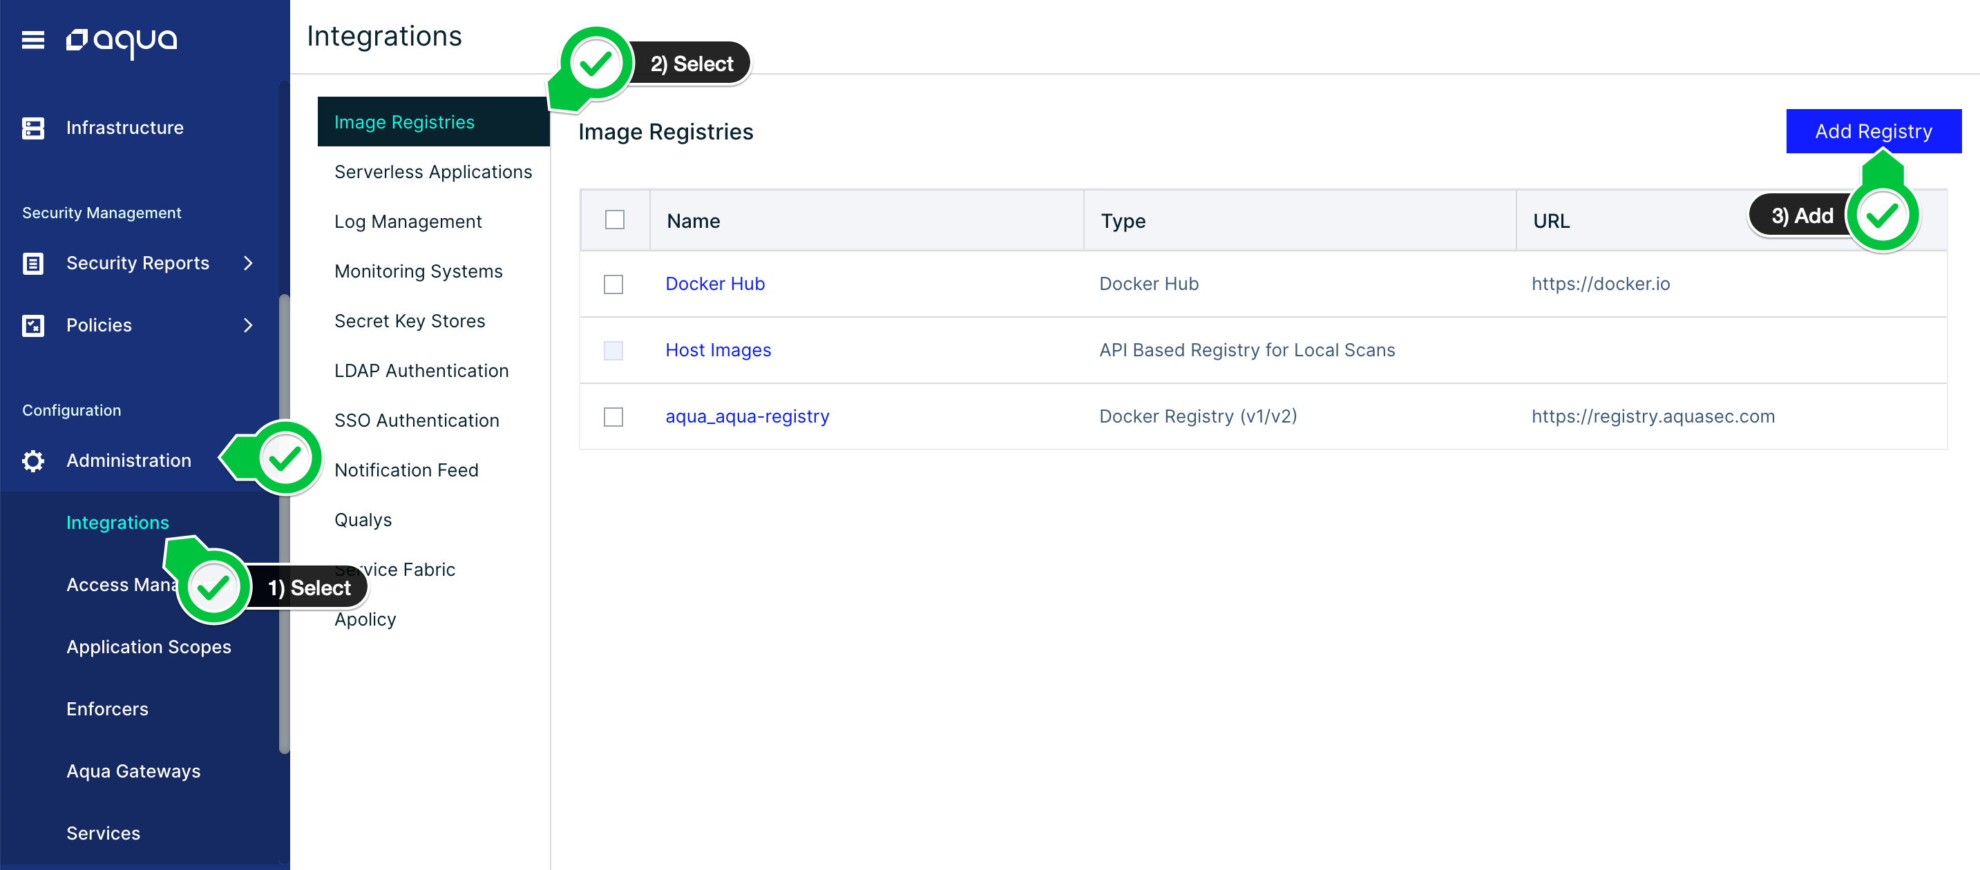Select Apolicy integration
This screenshot has width=1980, height=870.
pos(365,619)
